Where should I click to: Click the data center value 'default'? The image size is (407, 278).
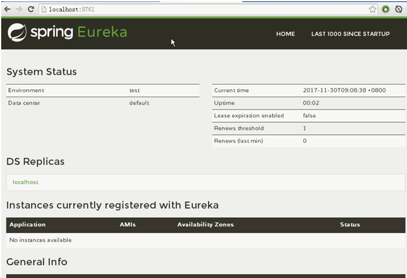139,103
